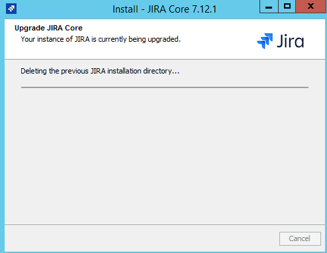The width and height of the screenshot is (327, 253).
Task: Click the upgrade progress bar
Action: 165,87
